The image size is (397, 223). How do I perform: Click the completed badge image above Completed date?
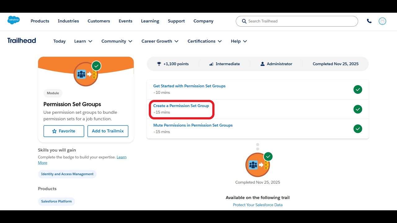pyautogui.click(x=258, y=164)
